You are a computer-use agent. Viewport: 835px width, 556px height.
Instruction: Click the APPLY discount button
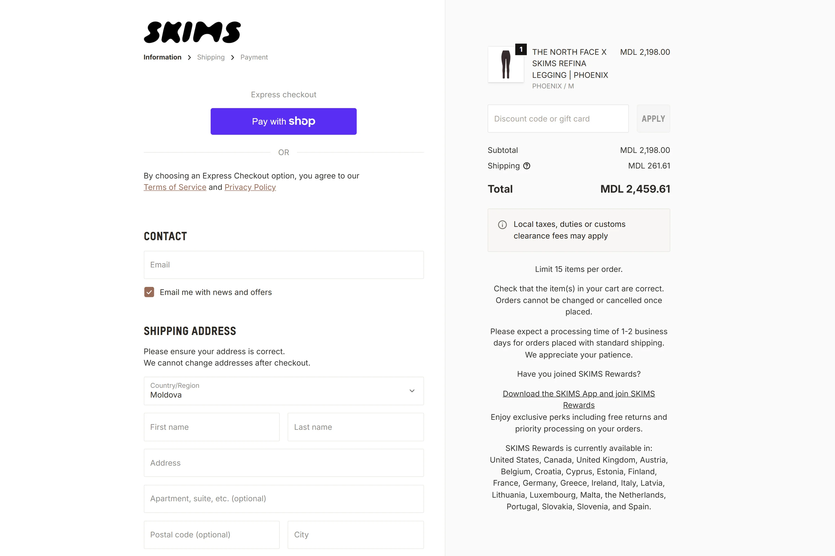653,119
